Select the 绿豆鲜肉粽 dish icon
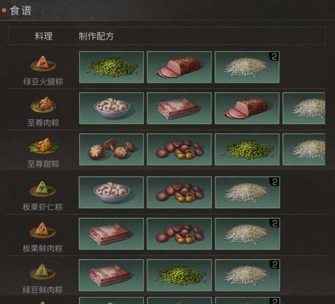 pos(42,272)
